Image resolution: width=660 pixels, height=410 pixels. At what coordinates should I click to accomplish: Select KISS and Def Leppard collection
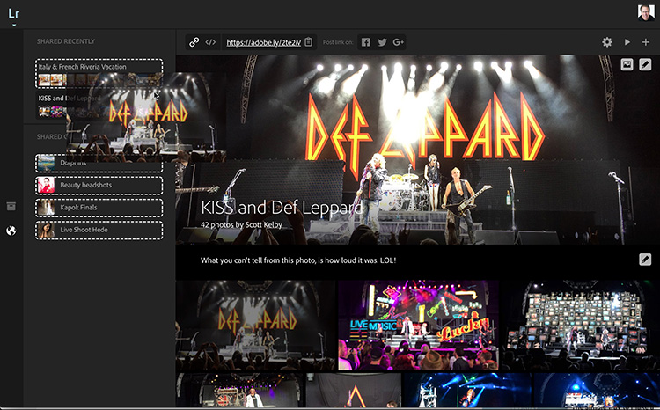(99, 105)
